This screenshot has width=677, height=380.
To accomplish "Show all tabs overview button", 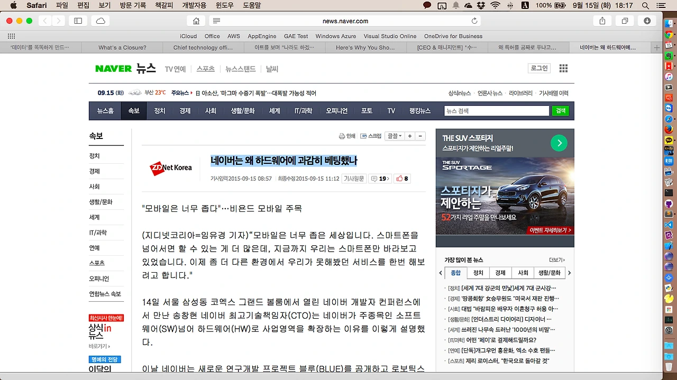I will click(x=625, y=21).
